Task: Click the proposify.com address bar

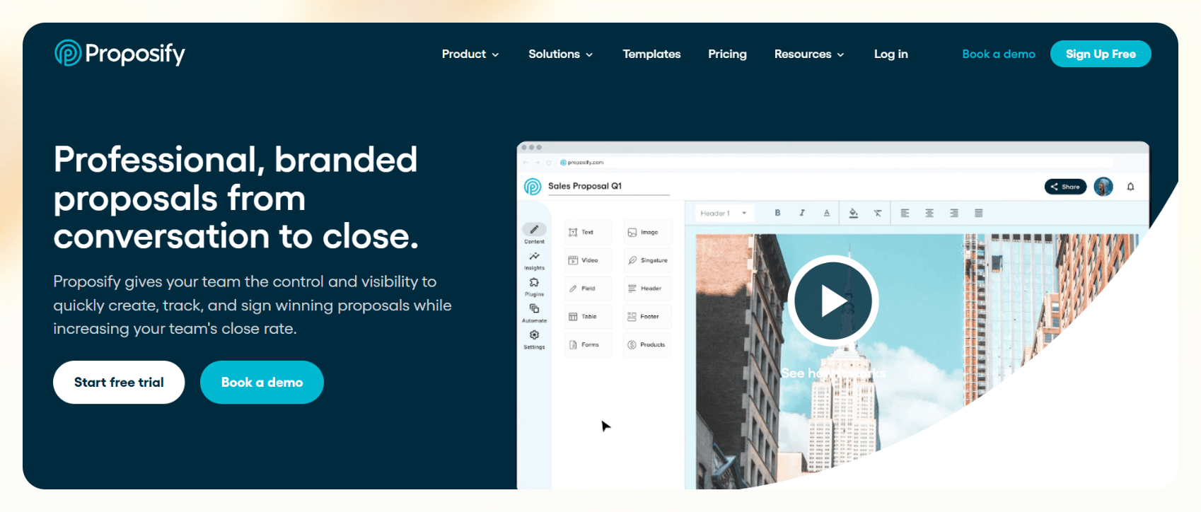Action: pyautogui.click(x=835, y=163)
